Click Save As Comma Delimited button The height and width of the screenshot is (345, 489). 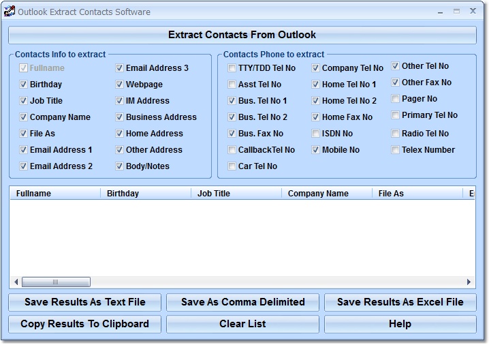[x=242, y=302]
